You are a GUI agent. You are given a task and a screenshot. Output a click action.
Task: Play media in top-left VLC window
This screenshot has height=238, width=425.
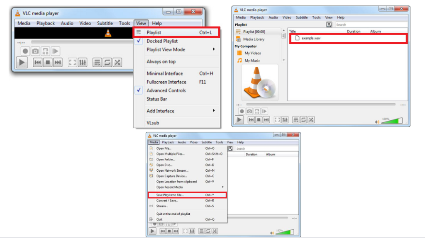(x=22, y=63)
